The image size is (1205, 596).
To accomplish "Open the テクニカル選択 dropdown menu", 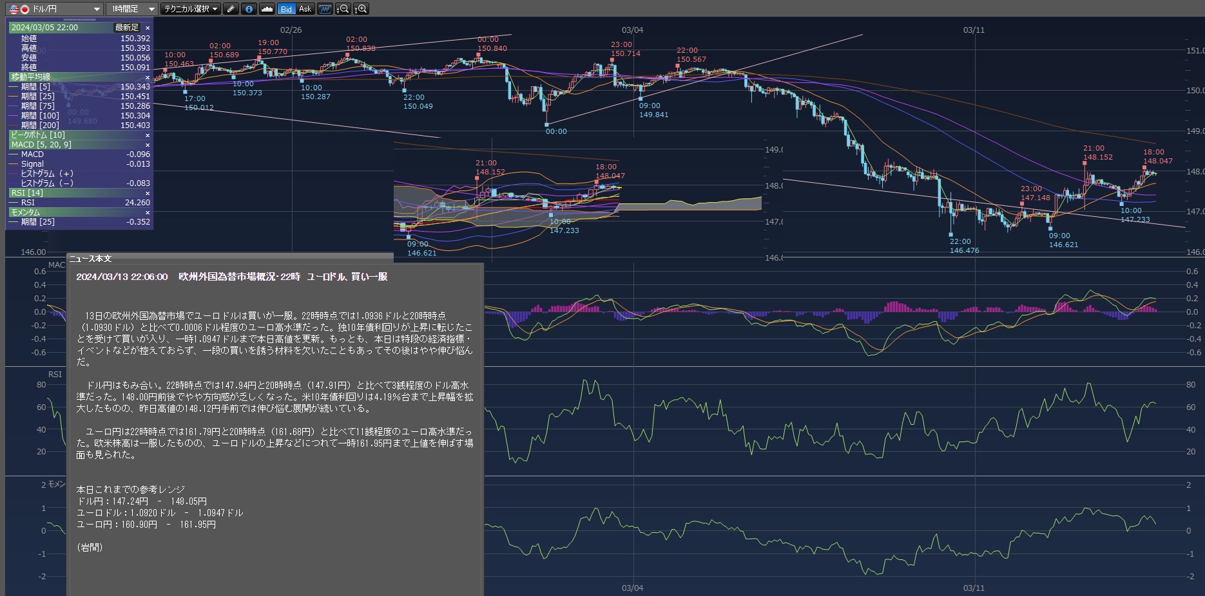I will click(190, 9).
